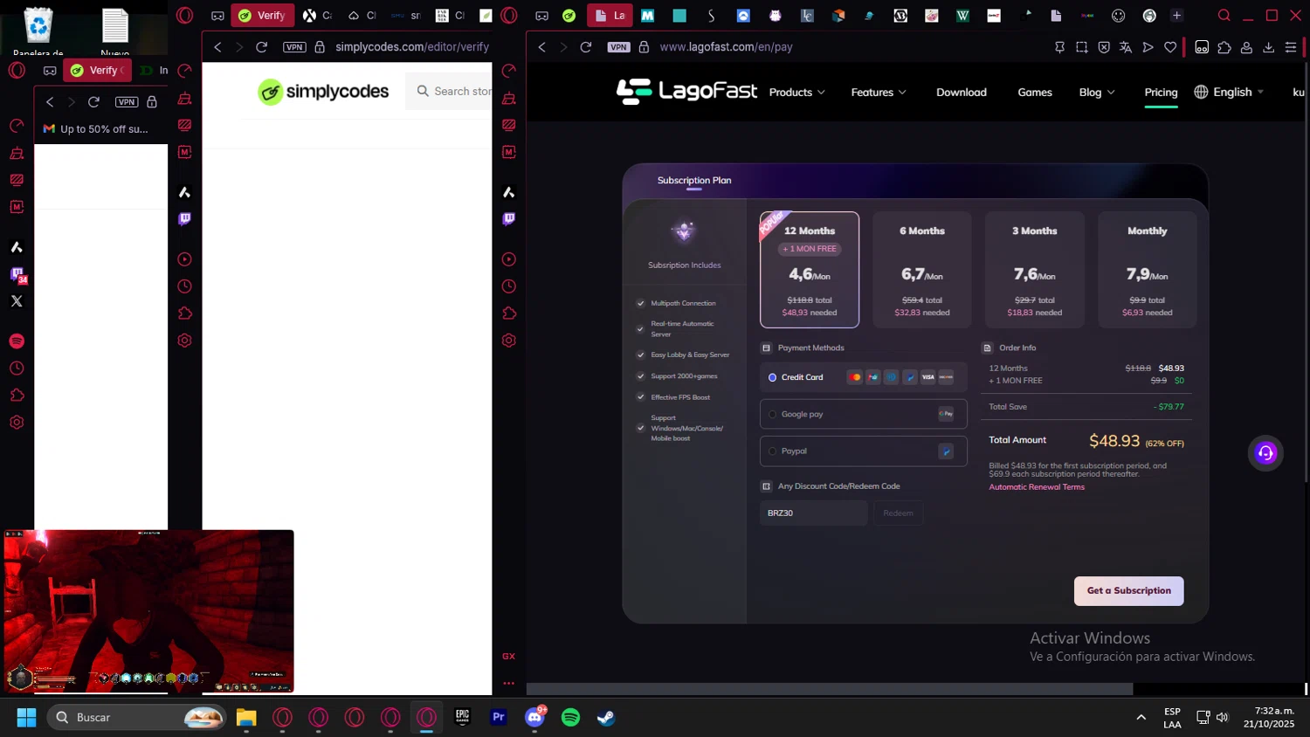The image size is (1310, 737).
Task: Open X (Twitter) in the leftmost Opera sidebar
Action: tap(17, 301)
